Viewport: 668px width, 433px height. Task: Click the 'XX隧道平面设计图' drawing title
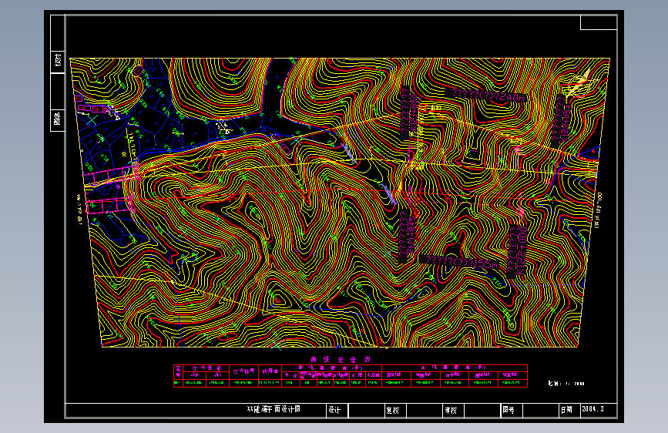274,409
